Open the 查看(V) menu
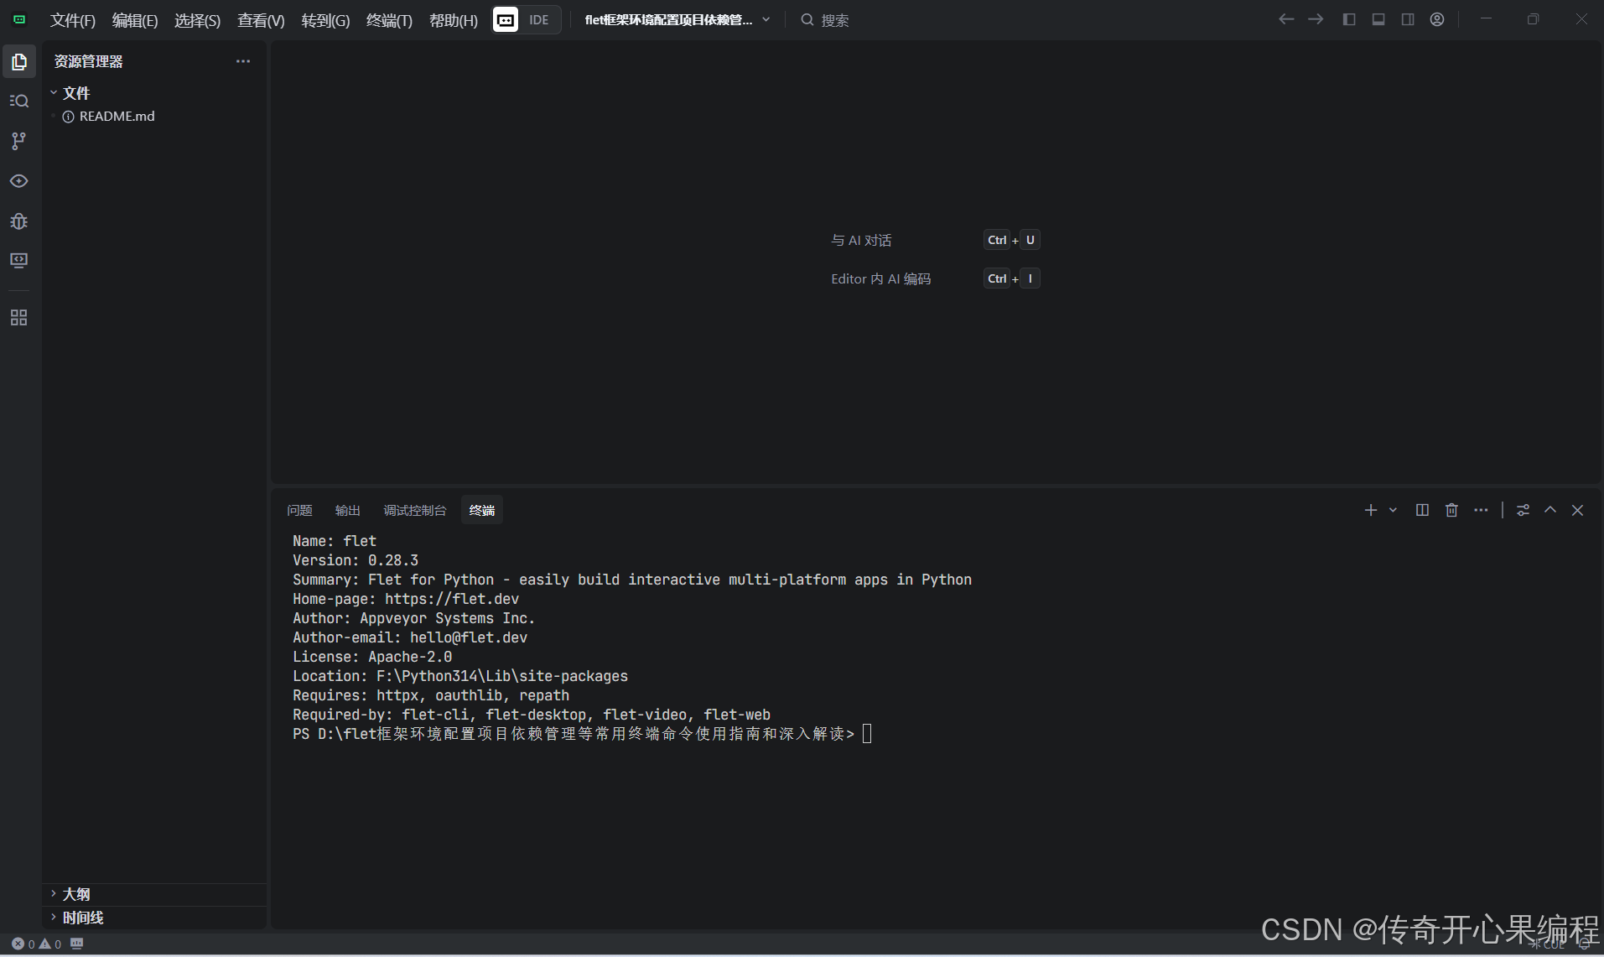This screenshot has width=1604, height=957. pyautogui.click(x=261, y=20)
